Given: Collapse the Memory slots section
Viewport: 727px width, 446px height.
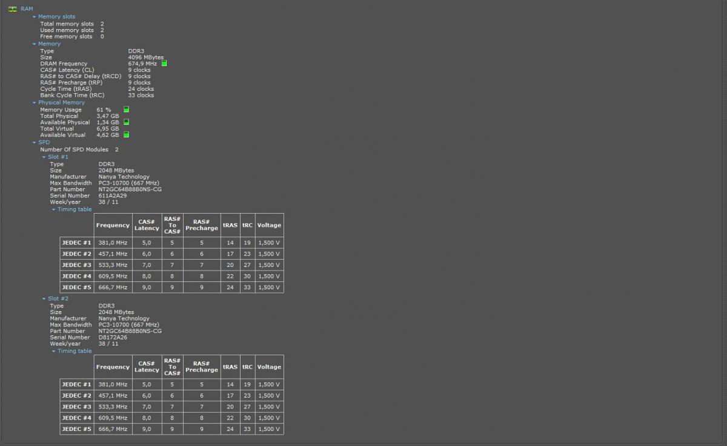Looking at the screenshot, I should 35,17.
